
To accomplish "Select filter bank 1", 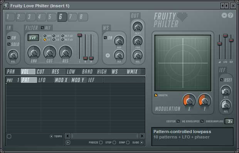I will click(x=10, y=17).
